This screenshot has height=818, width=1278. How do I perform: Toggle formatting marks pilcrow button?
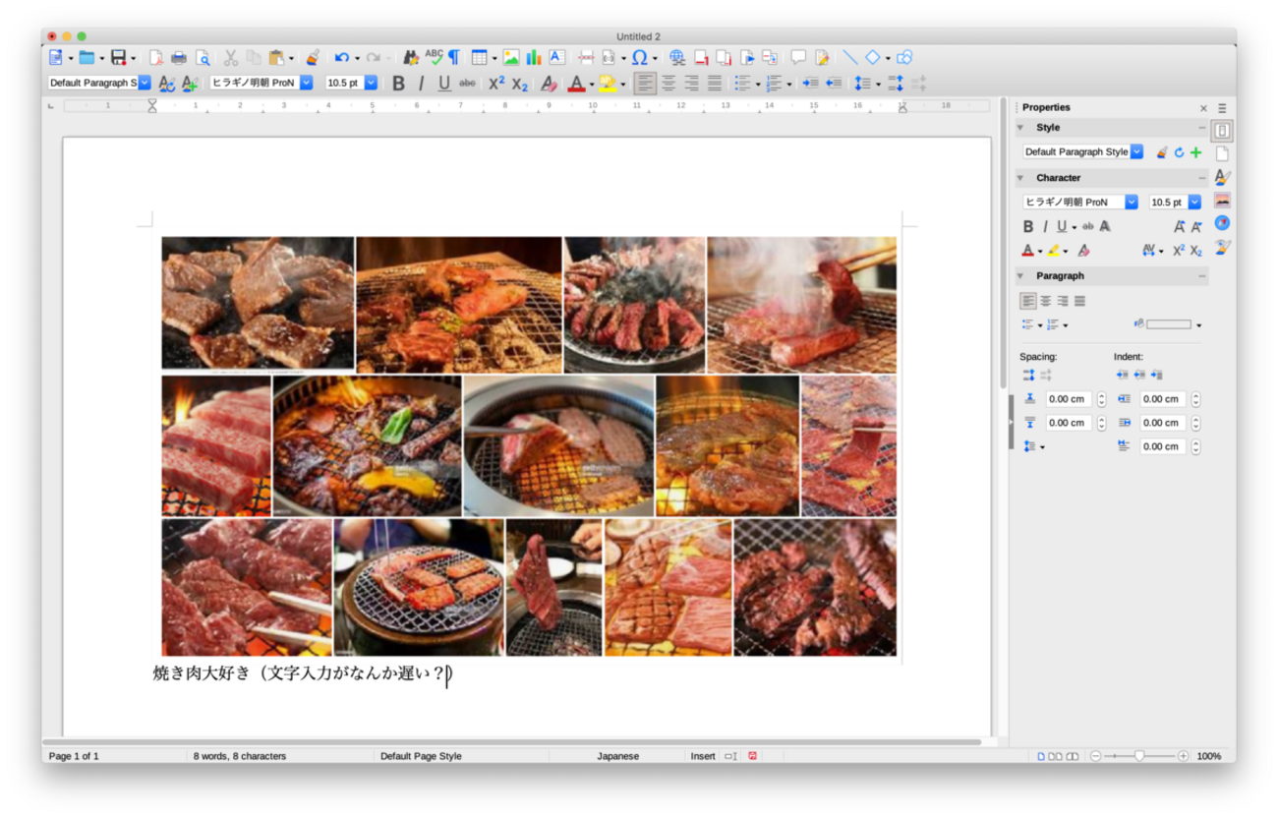454,58
